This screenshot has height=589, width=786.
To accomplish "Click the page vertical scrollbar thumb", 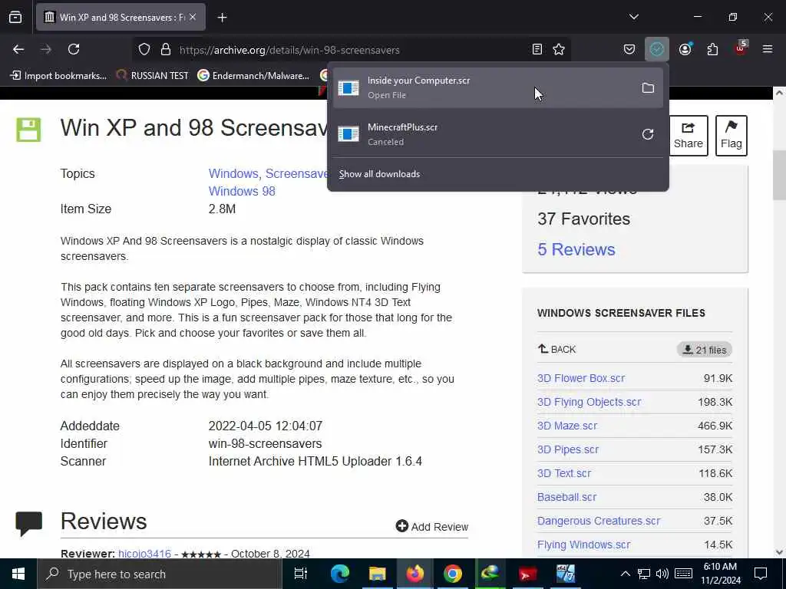I will 779,175.
